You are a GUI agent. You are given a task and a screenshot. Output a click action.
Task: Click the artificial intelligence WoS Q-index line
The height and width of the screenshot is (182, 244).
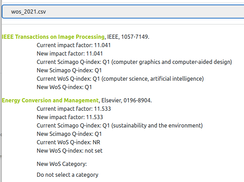point(120,79)
